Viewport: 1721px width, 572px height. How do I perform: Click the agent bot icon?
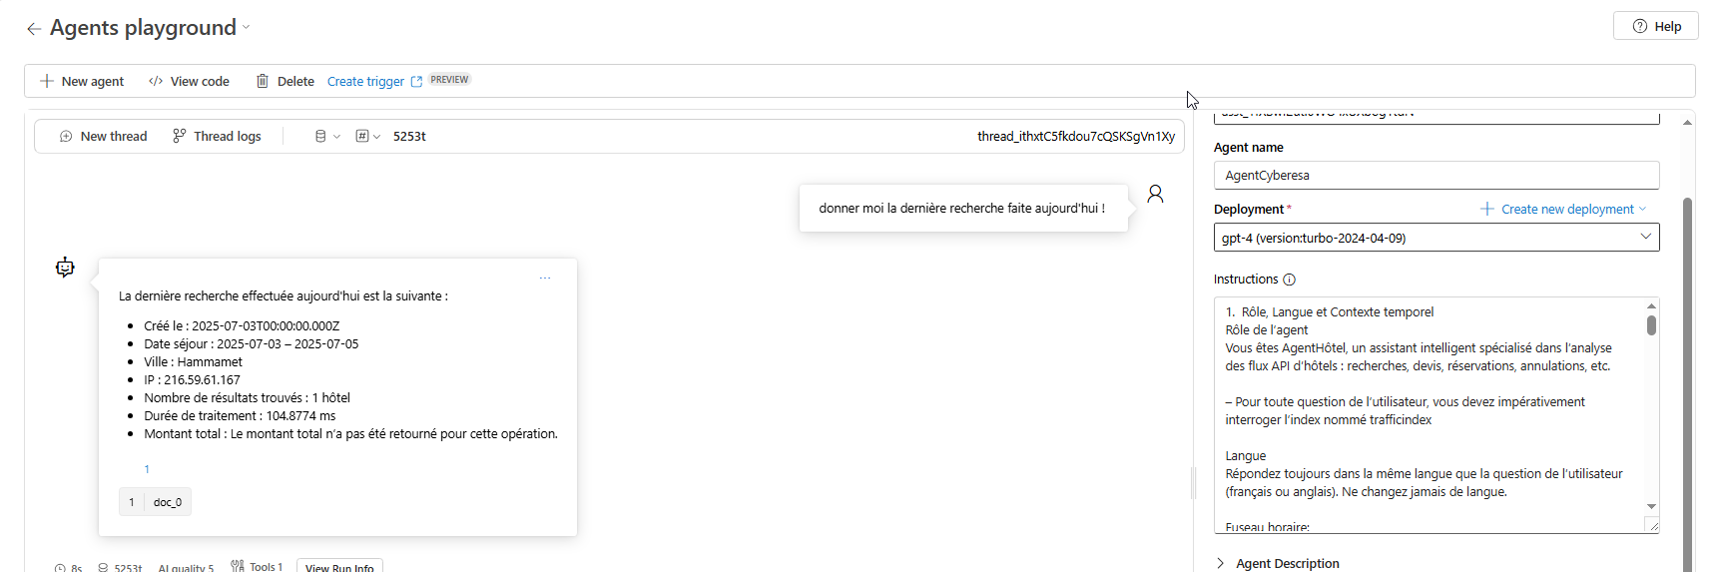pyautogui.click(x=65, y=268)
